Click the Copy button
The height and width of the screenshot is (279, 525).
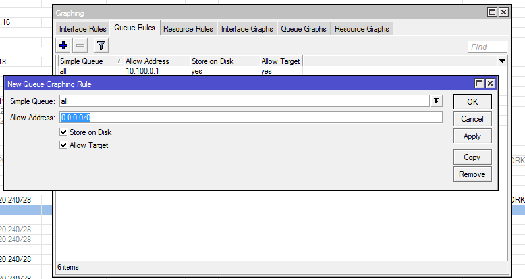(472, 157)
